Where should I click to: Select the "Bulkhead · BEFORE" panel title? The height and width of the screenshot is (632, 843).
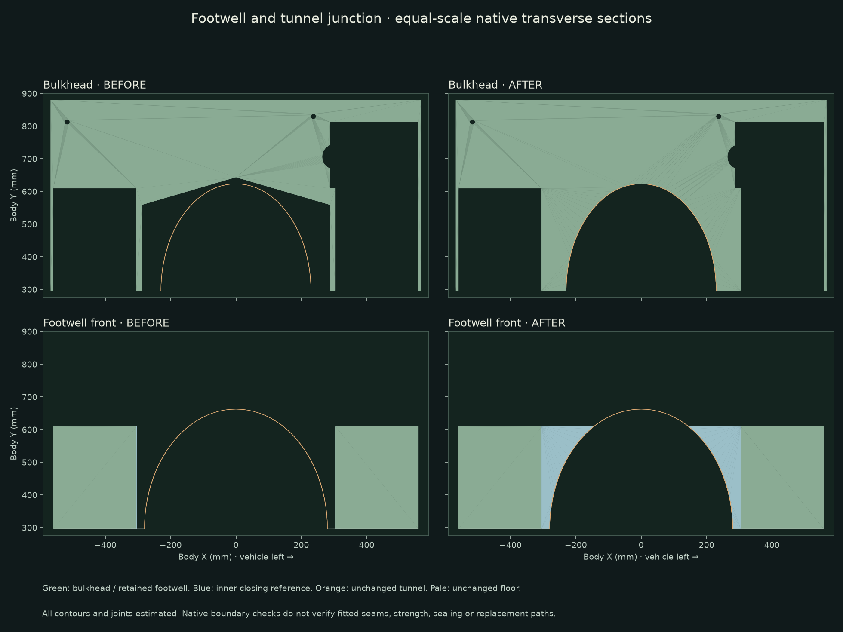point(95,85)
